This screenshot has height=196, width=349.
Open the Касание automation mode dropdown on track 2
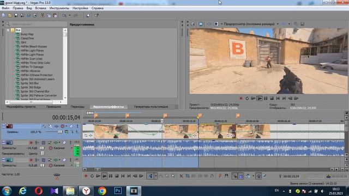71,148
